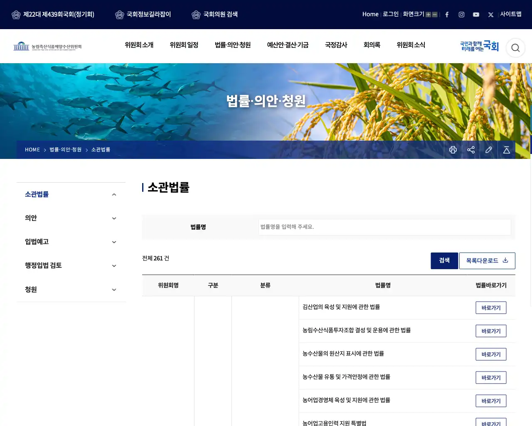
Task: Open the 국정감사 menu
Action: coord(336,45)
